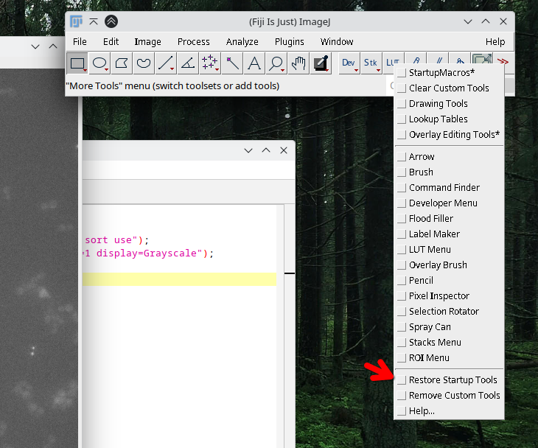Click the Color picker tool
The height and width of the screenshot is (448, 538).
[321, 63]
